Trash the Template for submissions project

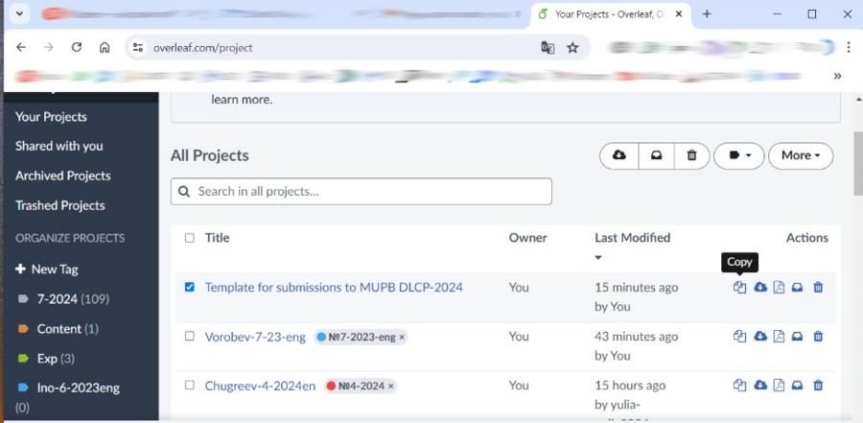point(819,288)
